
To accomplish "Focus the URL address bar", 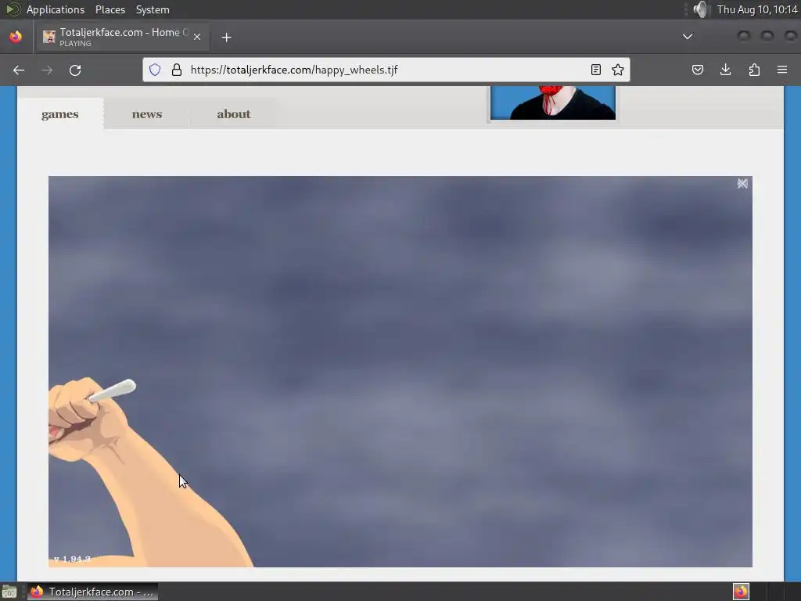I will pyautogui.click(x=388, y=70).
